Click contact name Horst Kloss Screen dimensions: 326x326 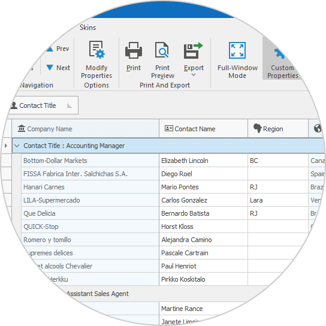(x=177, y=227)
